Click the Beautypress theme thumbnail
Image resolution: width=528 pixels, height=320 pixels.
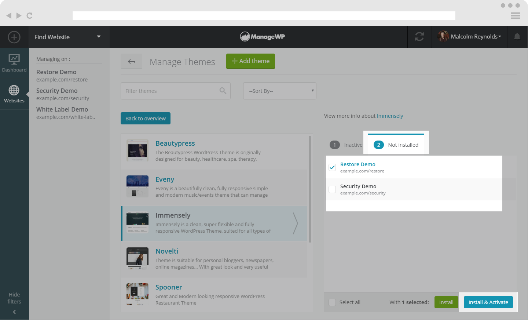tap(137, 150)
